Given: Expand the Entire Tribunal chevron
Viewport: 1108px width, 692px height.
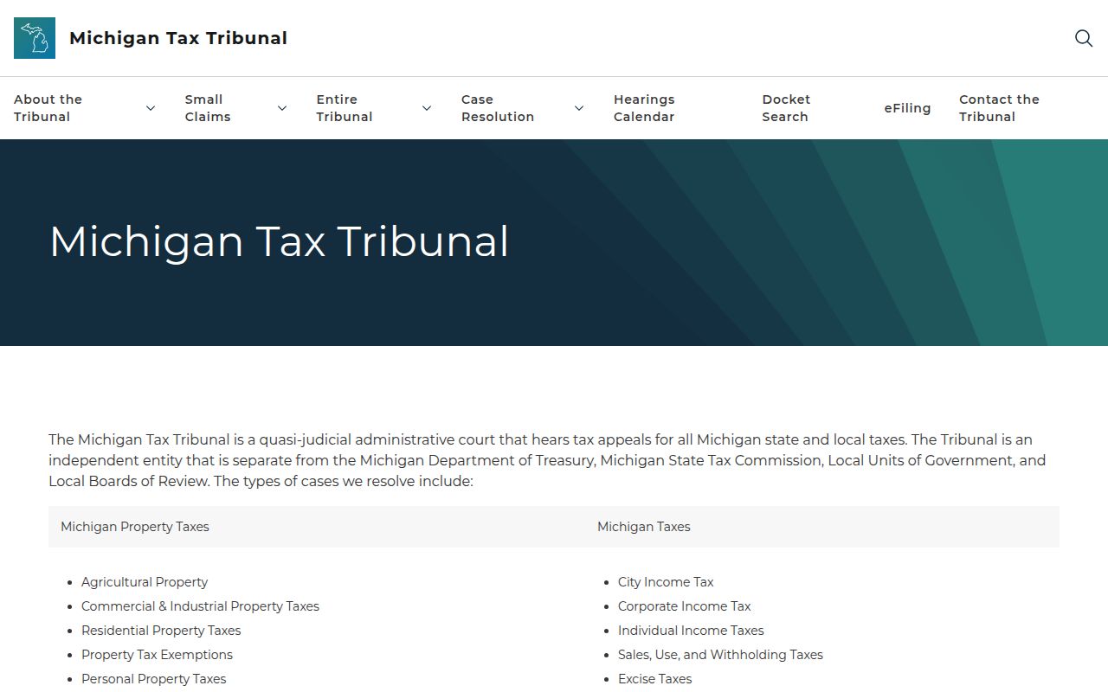Looking at the screenshot, I should [427, 108].
